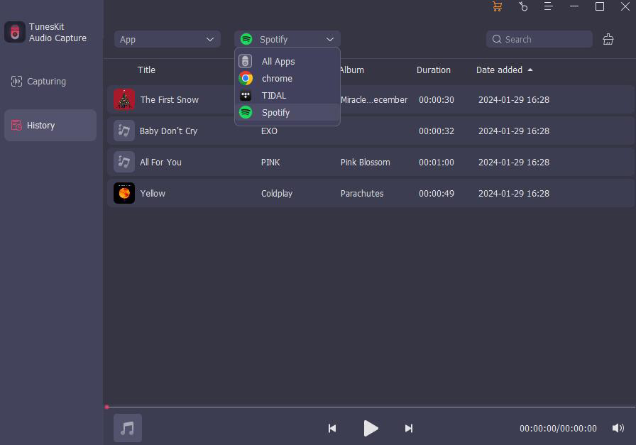This screenshot has width=636, height=445.
Task: Click the playback progress bar
Action: coord(371,407)
